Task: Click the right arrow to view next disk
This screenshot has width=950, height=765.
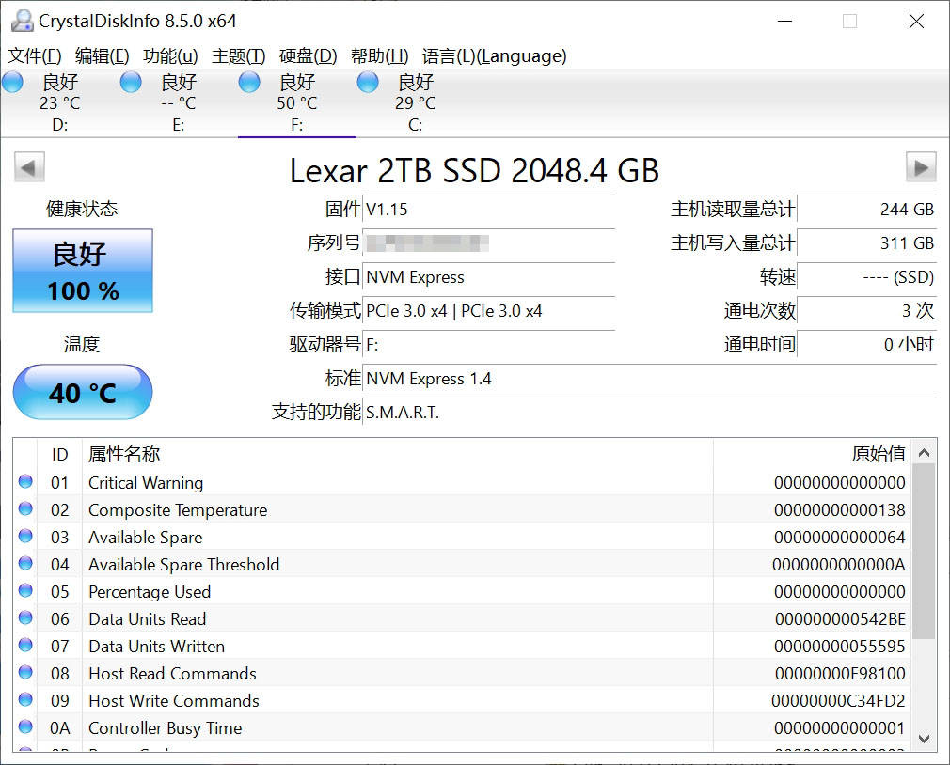Action: click(x=919, y=166)
